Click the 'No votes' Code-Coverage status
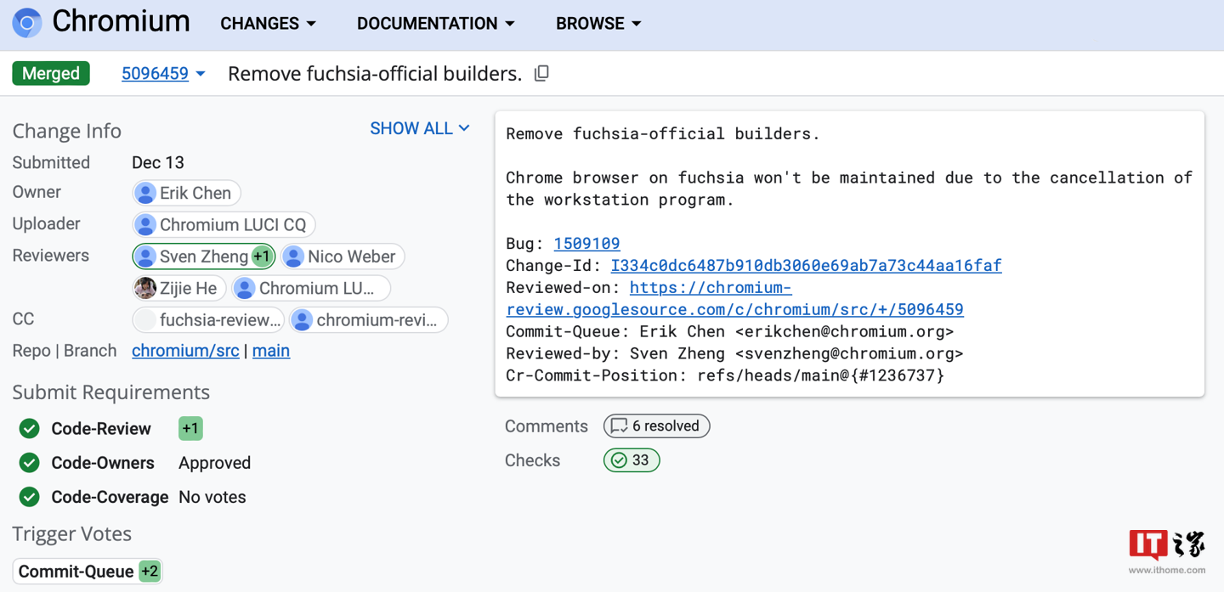This screenshot has width=1224, height=592. (x=212, y=497)
